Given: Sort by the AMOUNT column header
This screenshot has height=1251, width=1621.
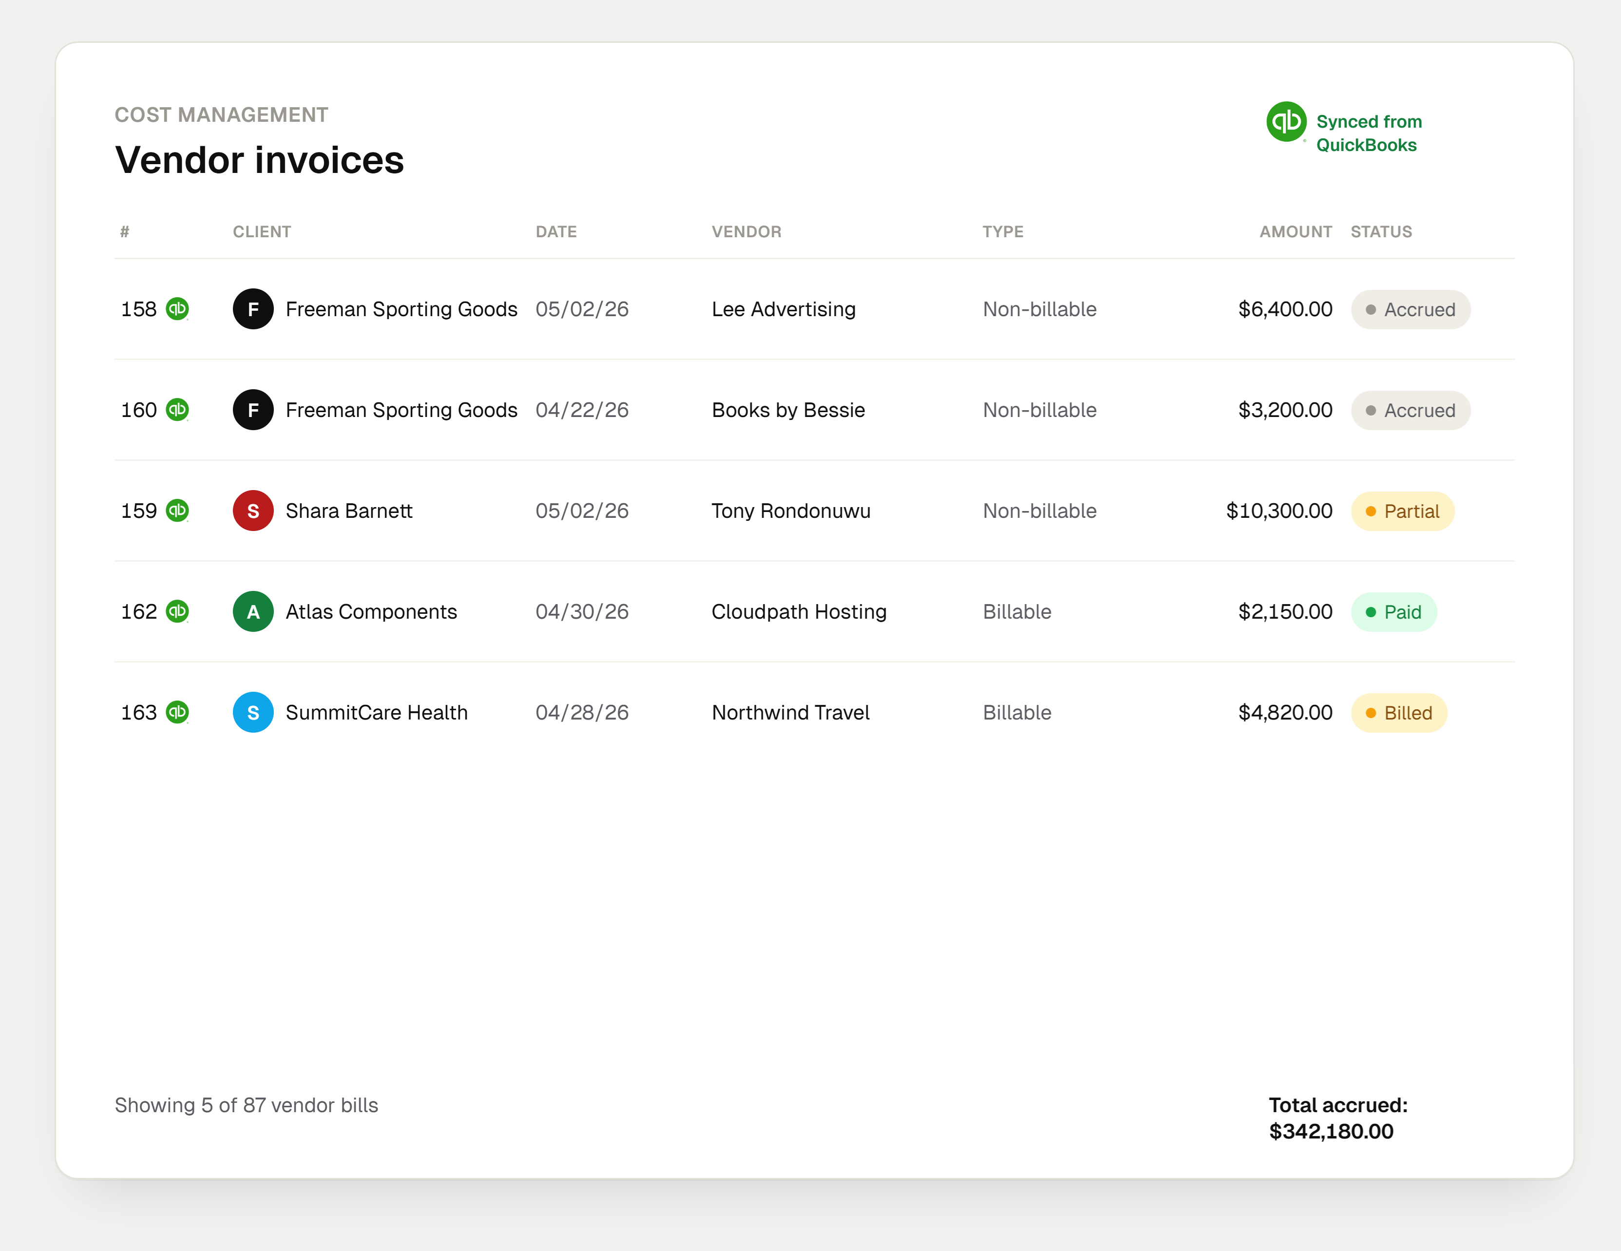Looking at the screenshot, I should point(1296,231).
